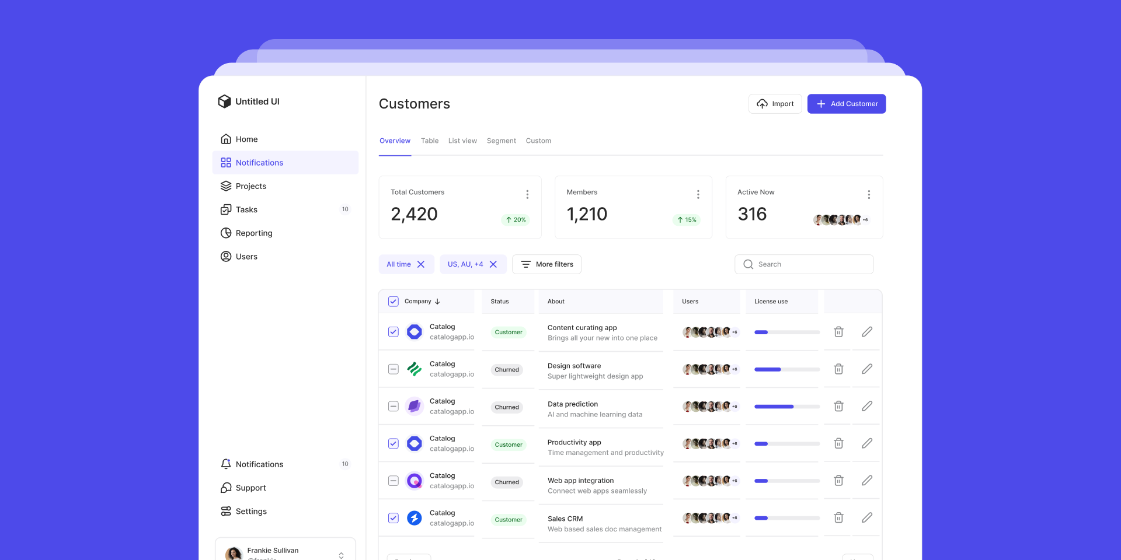Click the trash icon for Content curating app row

tap(838, 332)
